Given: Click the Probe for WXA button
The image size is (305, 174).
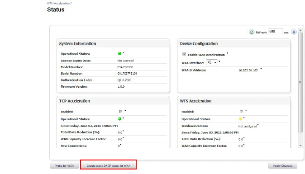Looking at the screenshot, I should (x=64, y=166).
